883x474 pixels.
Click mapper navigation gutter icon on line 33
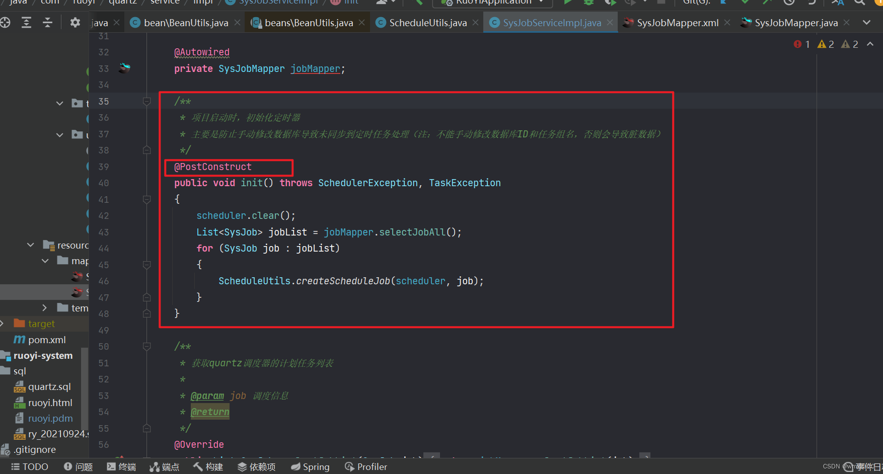click(124, 68)
